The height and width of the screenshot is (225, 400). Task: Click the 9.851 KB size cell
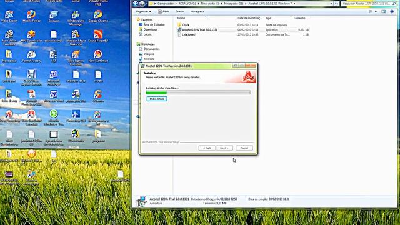point(303,30)
